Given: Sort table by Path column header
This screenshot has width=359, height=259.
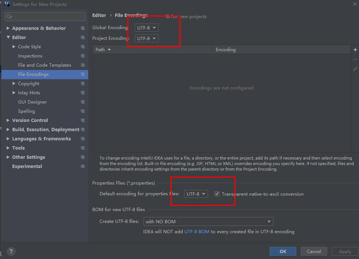Looking at the screenshot, I should point(152,50).
